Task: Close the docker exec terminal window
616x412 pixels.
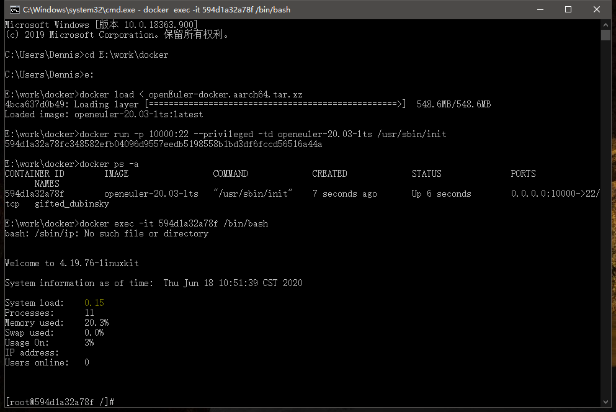Action: [x=597, y=9]
